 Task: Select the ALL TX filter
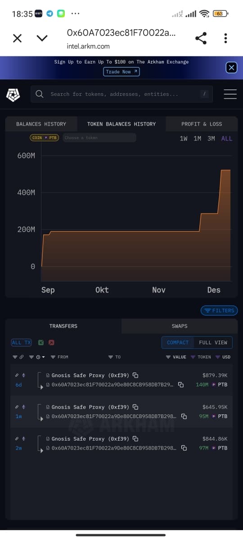pos(21,342)
